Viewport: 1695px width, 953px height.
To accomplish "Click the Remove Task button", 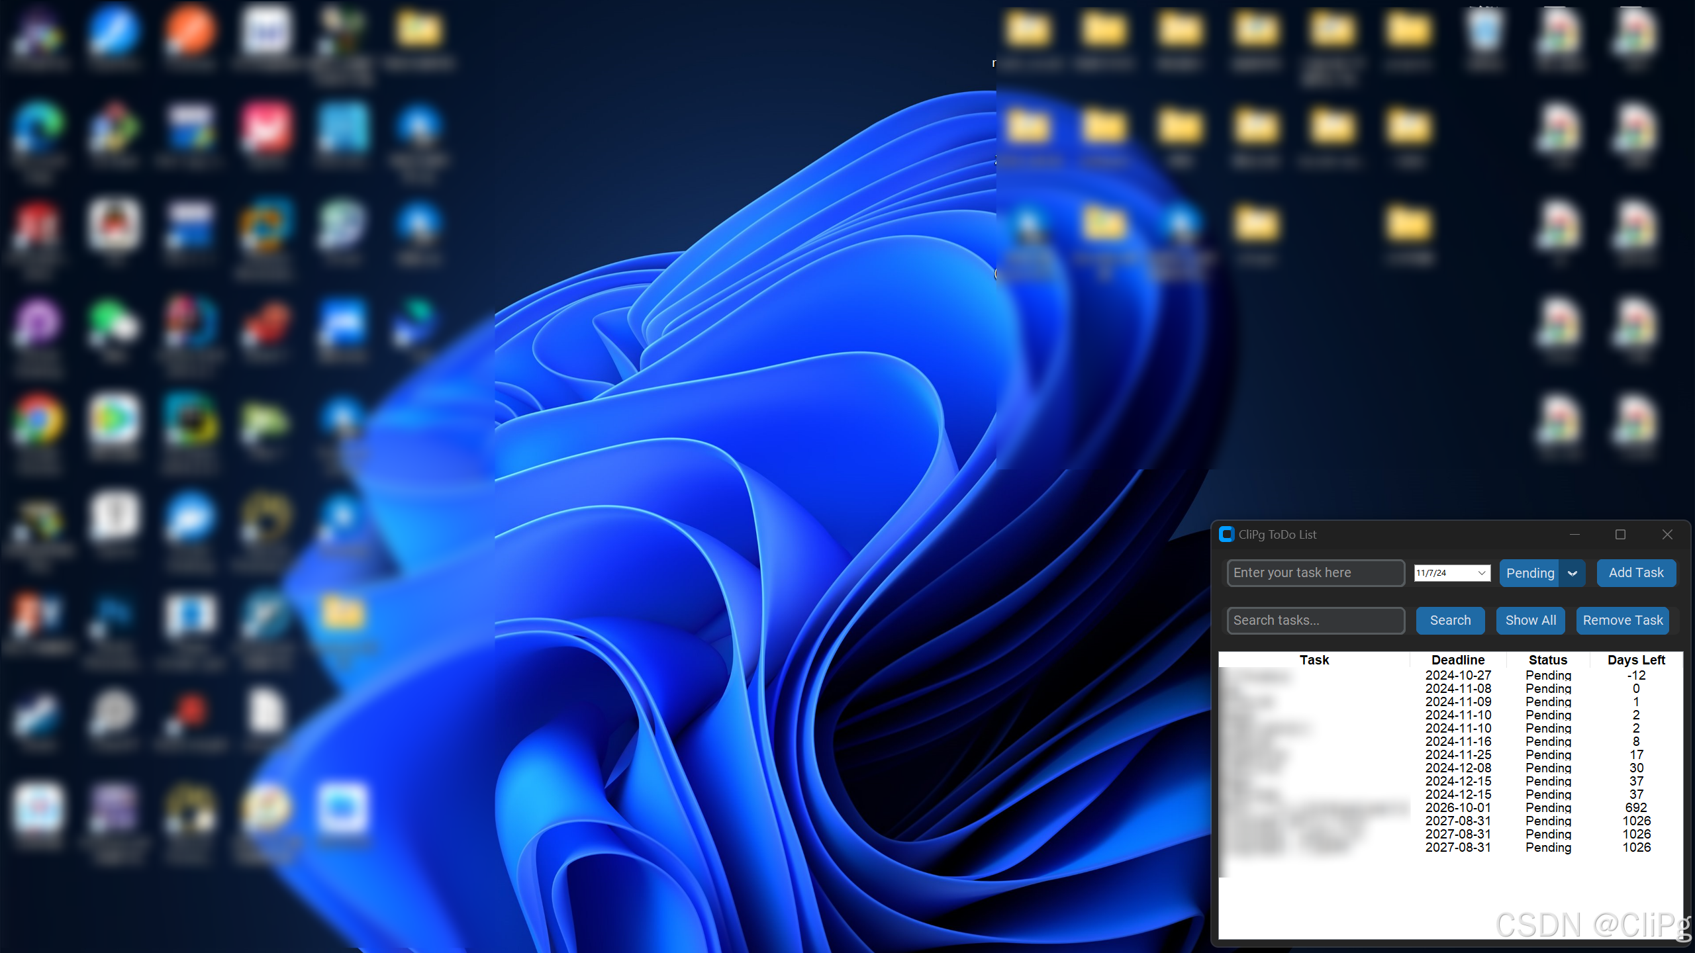I will coord(1622,620).
